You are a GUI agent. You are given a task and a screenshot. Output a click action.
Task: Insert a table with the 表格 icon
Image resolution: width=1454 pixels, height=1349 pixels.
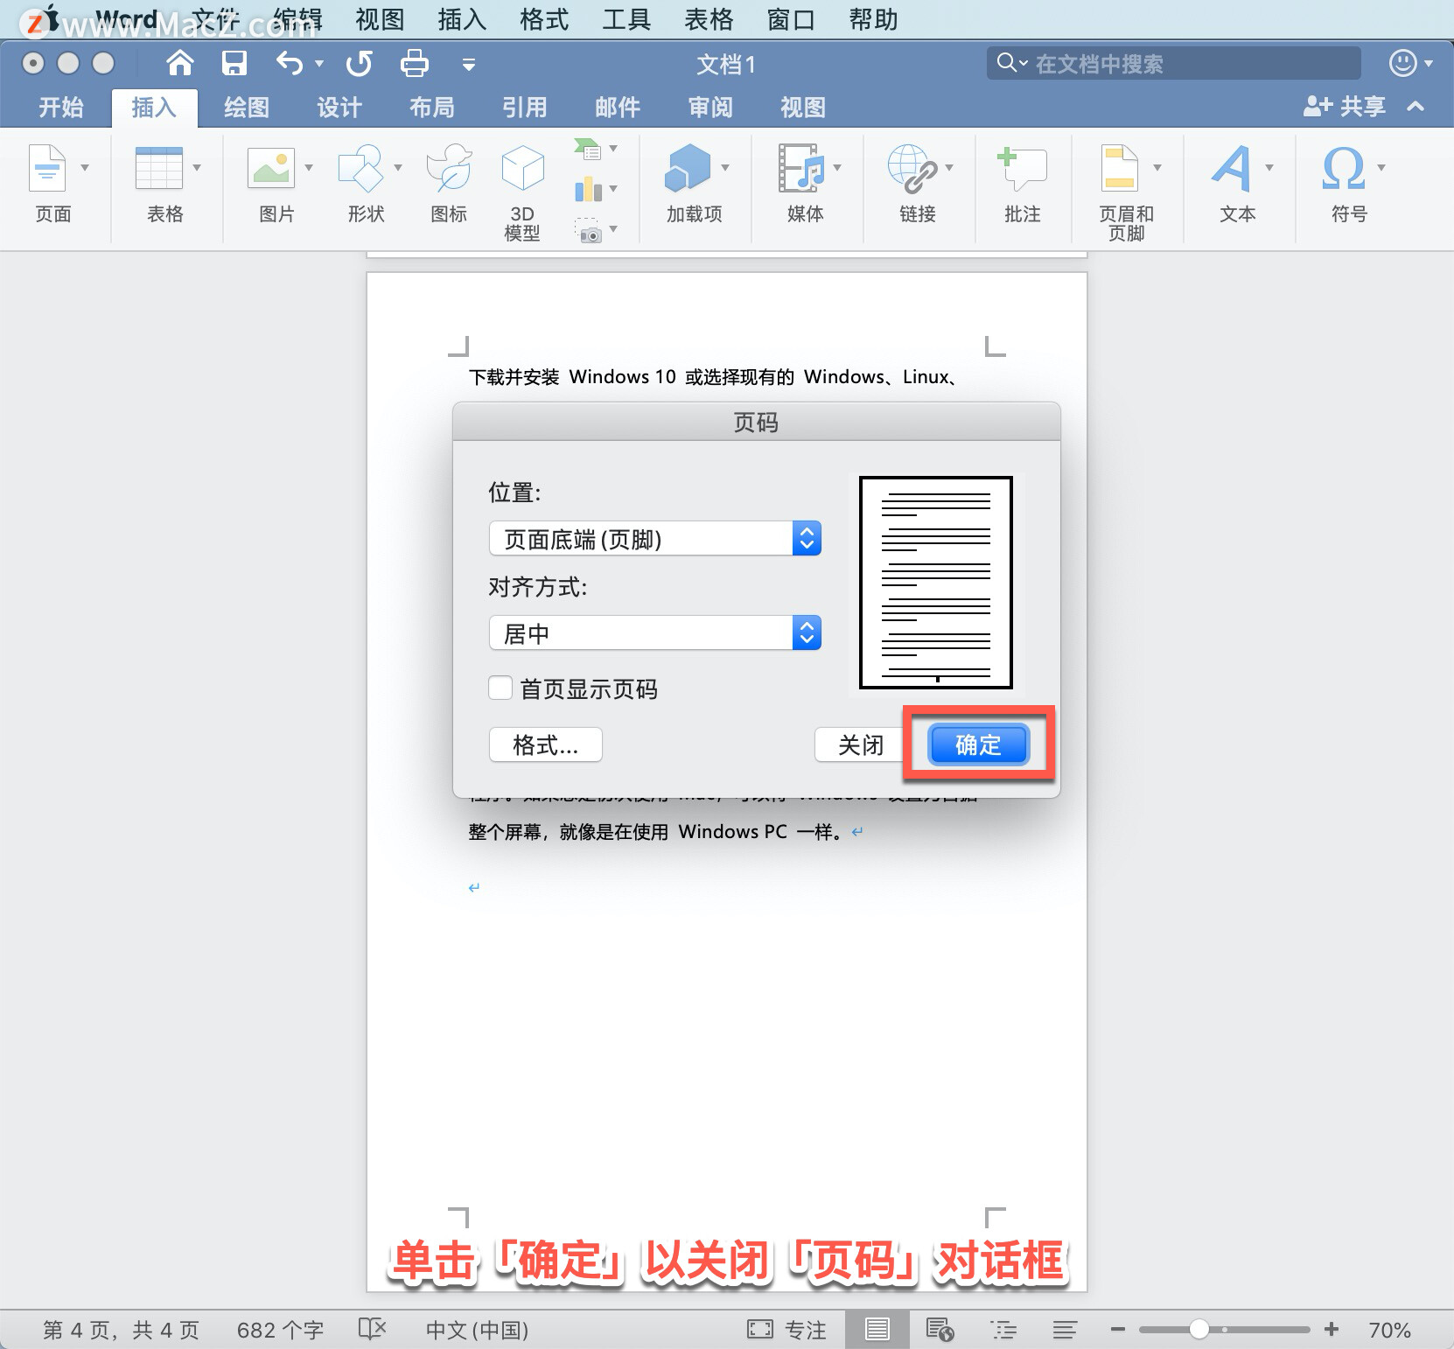point(159,168)
